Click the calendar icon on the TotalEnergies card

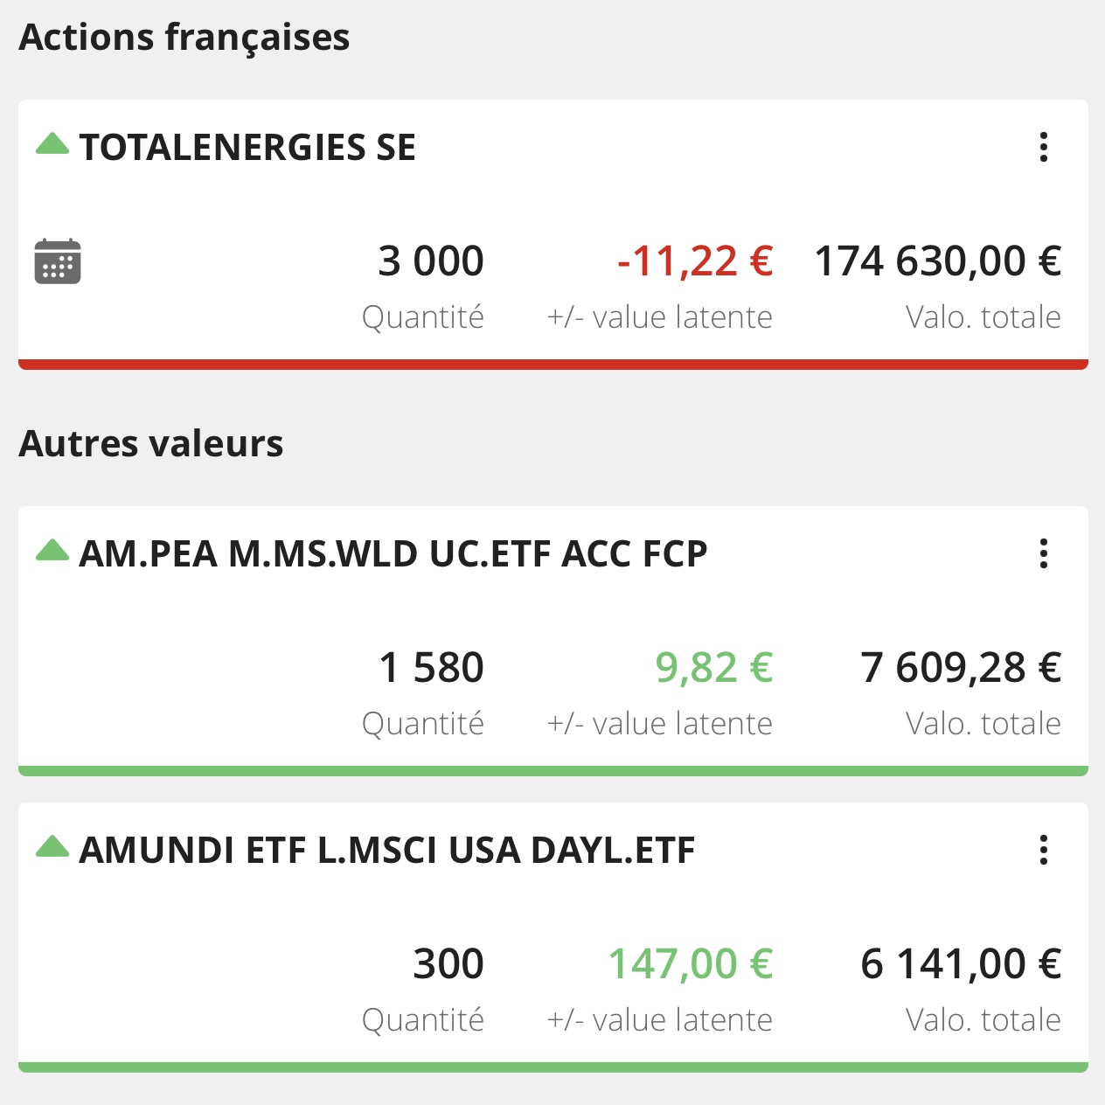(x=58, y=261)
